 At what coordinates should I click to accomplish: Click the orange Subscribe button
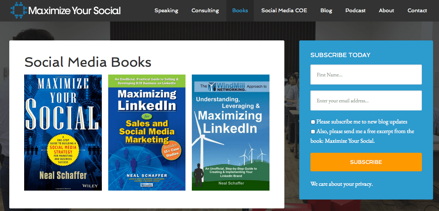pyautogui.click(x=366, y=162)
